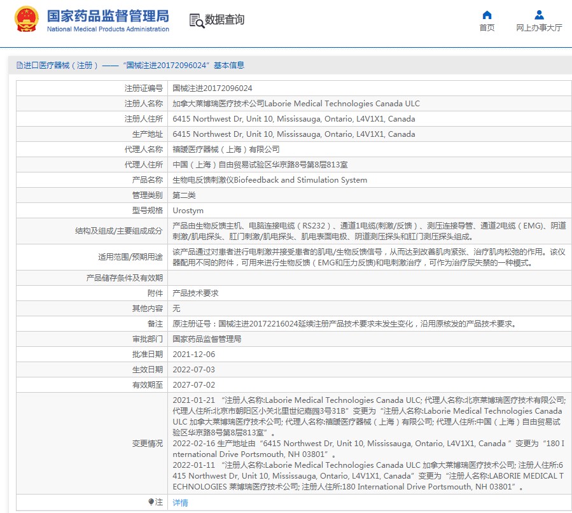572x513 pixels.
Task: Click the 附件 row label
Action: coord(155,293)
